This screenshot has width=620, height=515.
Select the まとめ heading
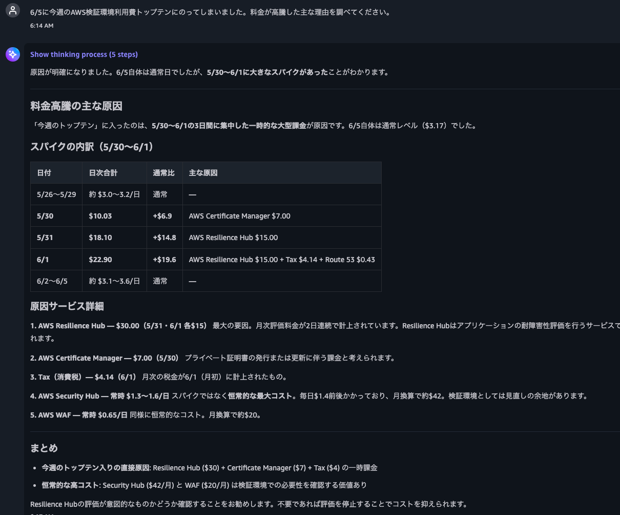click(x=44, y=448)
